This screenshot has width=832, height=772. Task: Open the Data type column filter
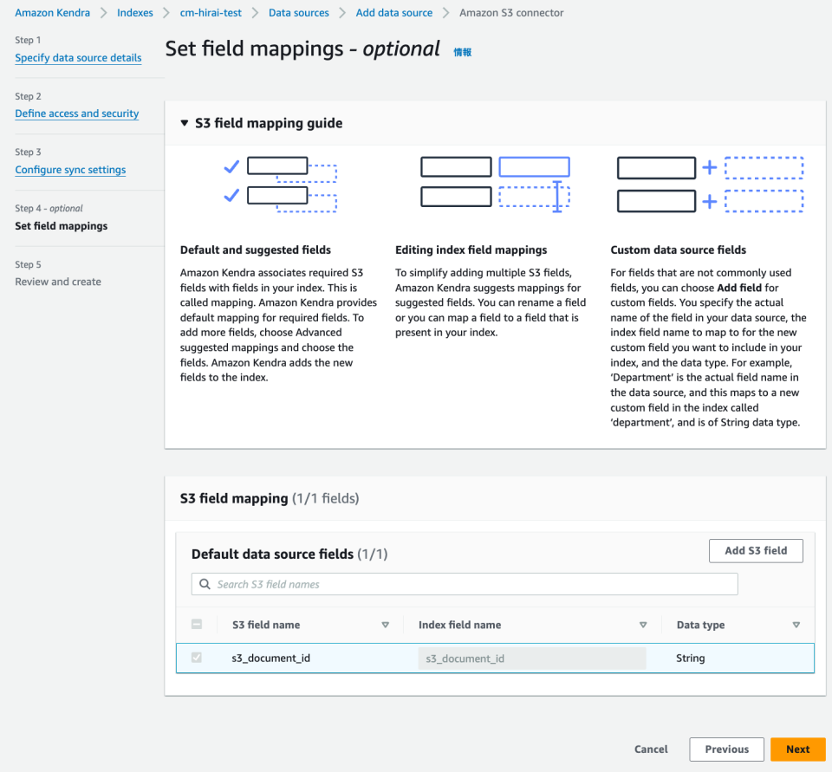point(796,625)
